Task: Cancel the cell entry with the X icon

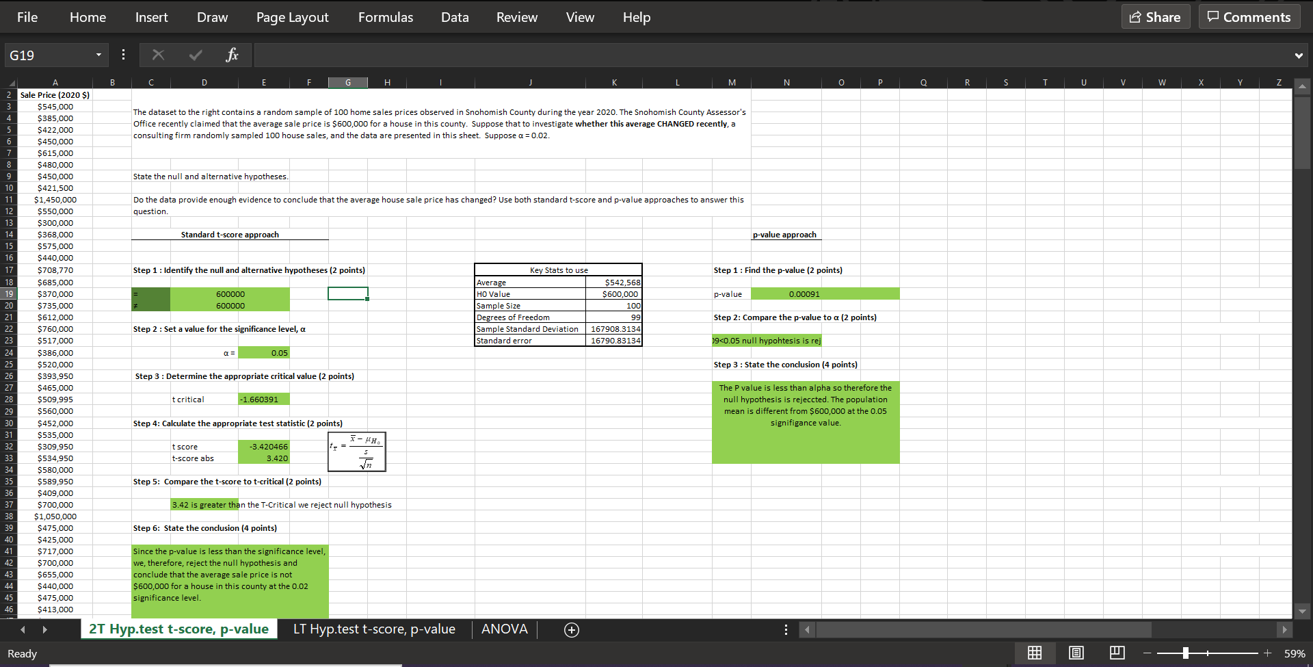Action: coord(158,55)
